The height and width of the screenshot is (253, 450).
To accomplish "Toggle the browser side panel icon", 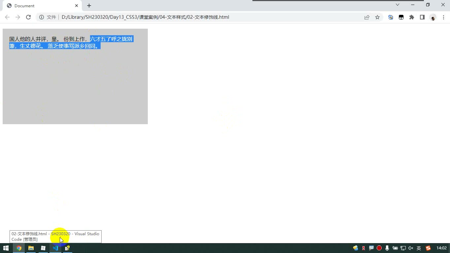I will (x=422, y=17).
